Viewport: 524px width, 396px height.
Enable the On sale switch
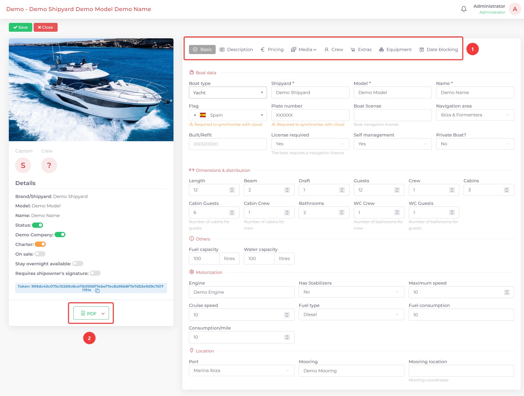click(40, 254)
